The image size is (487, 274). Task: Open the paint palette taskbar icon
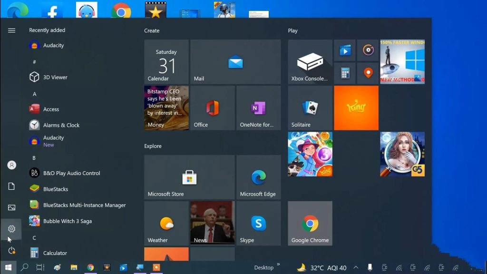57,267
